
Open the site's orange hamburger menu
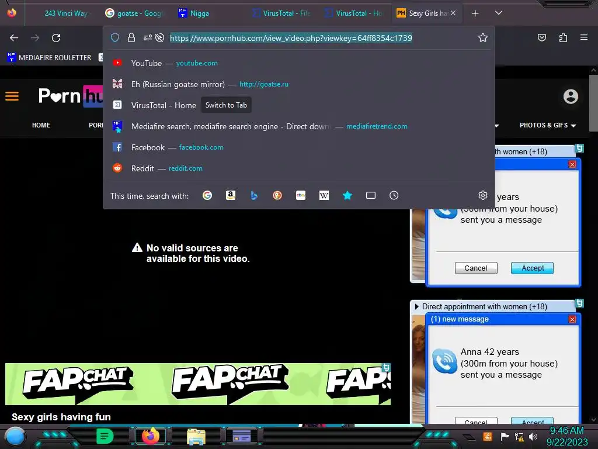pos(12,96)
